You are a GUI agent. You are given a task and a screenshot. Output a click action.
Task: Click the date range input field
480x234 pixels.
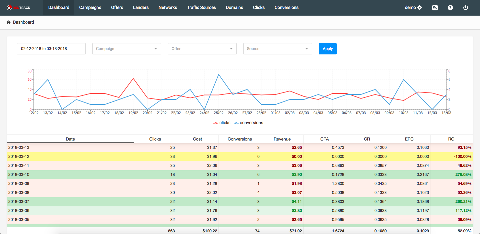click(51, 49)
